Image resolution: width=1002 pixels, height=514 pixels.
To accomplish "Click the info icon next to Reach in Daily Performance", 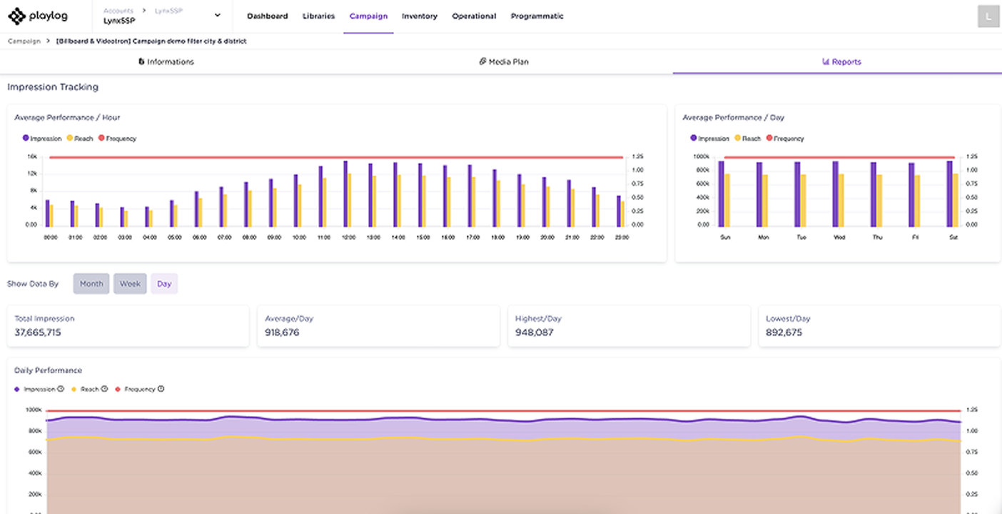I will point(104,389).
